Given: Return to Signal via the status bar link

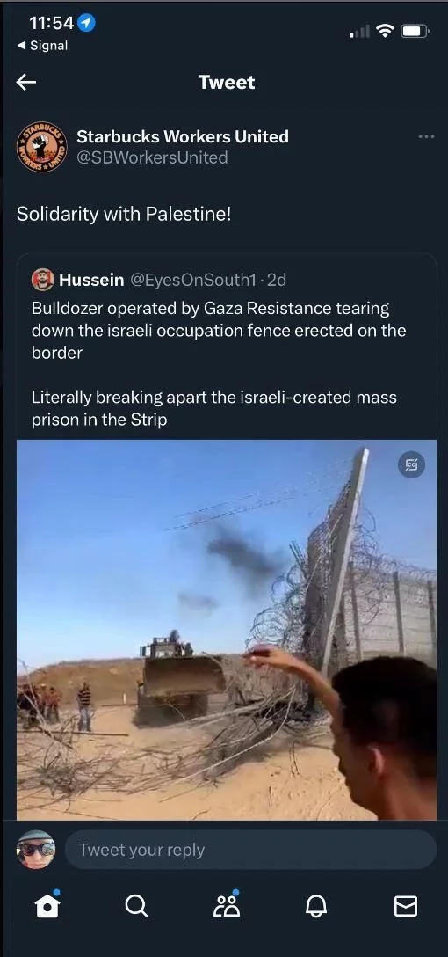Looking at the screenshot, I should pyautogui.click(x=42, y=46).
